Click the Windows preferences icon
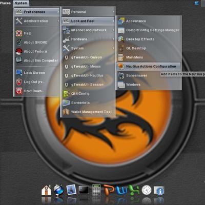Screen dimensions: 205x205 pyautogui.click(x=121, y=85)
